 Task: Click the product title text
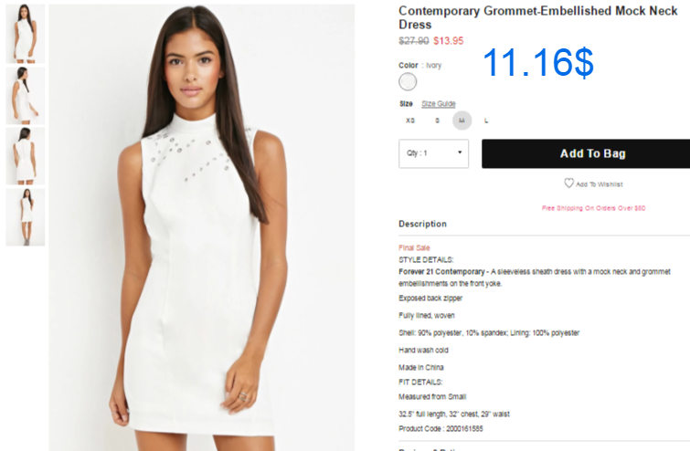tap(537, 17)
